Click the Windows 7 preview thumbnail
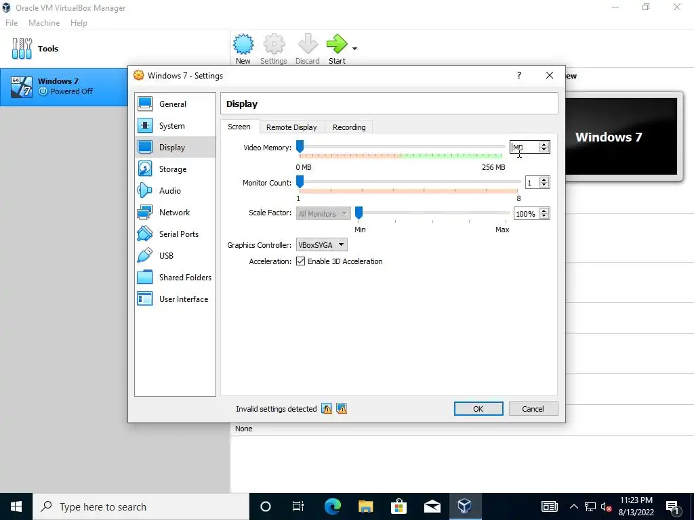This screenshot has width=694, height=520. (621, 137)
